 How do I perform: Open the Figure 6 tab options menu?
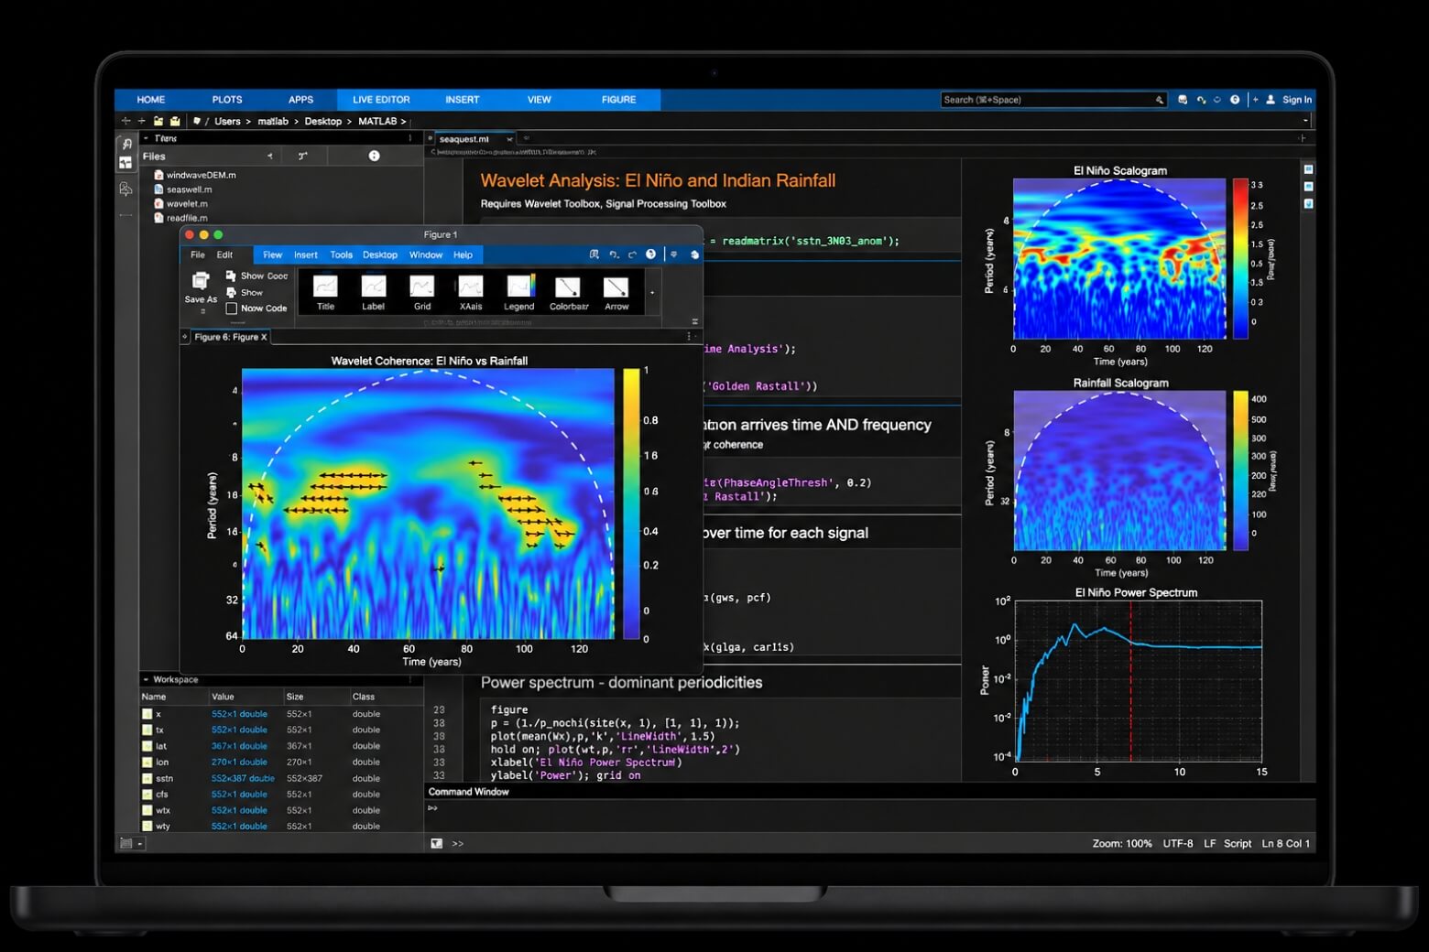coord(689,337)
